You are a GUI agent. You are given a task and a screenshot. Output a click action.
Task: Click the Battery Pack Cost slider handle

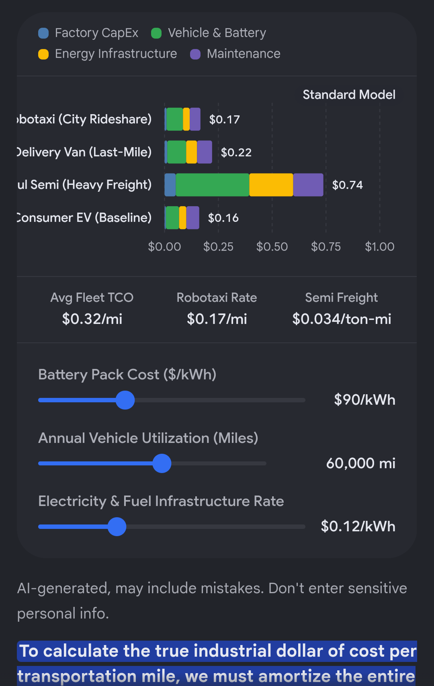pyautogui.click(x=125, y=400)
